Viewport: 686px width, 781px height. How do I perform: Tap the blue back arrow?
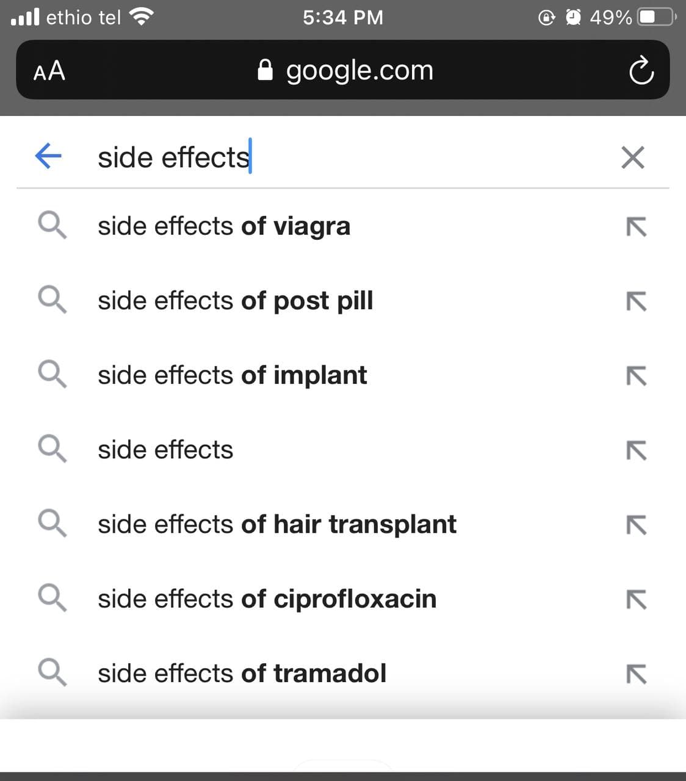coord(48,156)
